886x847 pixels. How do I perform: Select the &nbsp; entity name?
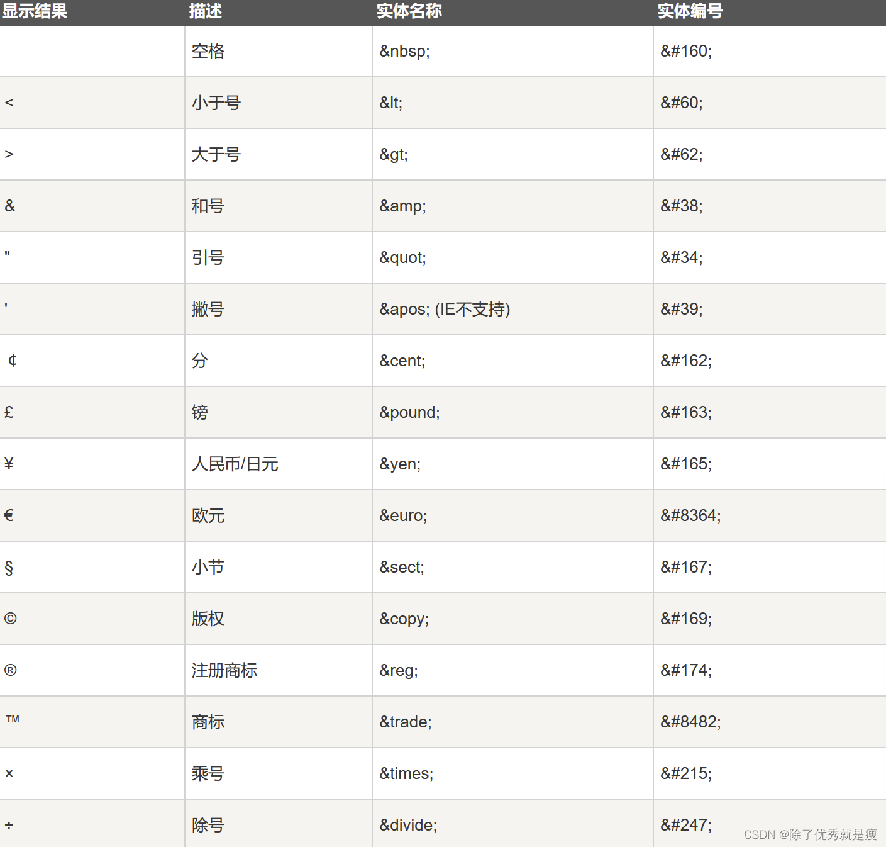404,51
